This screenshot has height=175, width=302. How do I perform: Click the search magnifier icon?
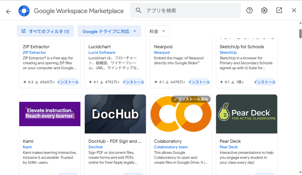coord(138,11)
